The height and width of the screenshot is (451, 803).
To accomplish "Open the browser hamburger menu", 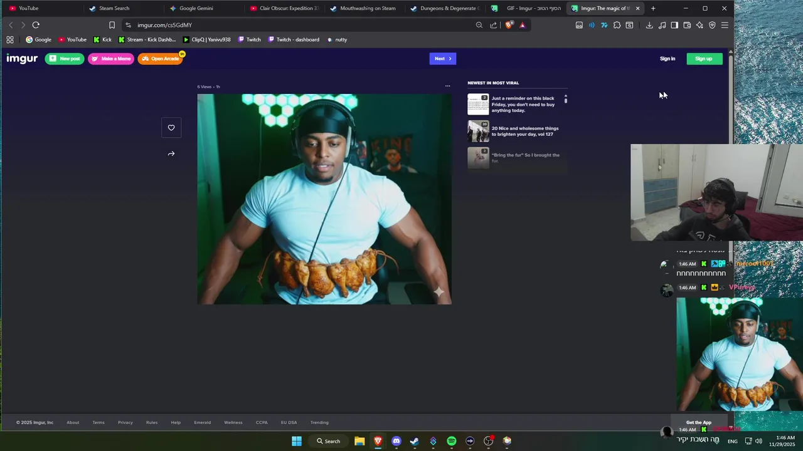I will (x=725, y=25).
